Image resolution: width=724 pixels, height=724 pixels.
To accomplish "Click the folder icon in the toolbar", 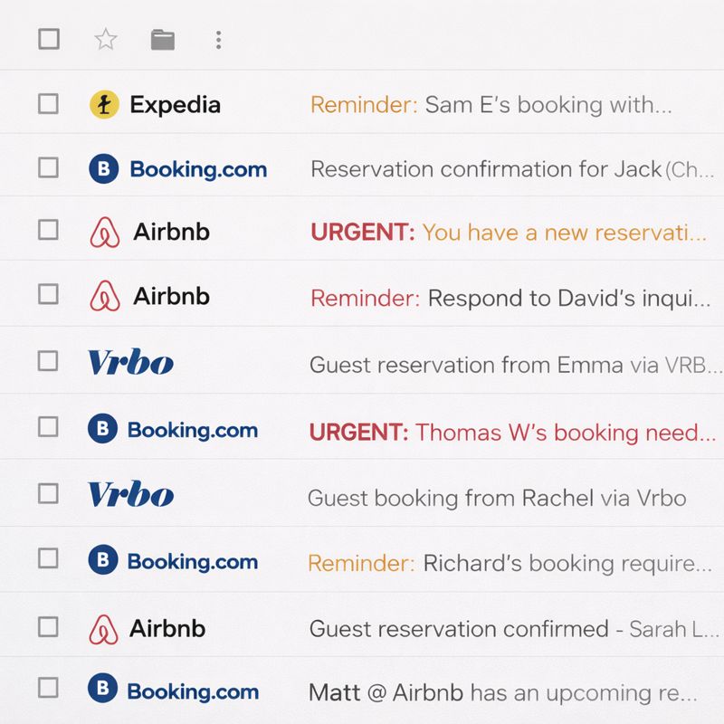I will [x=163, y=39].
